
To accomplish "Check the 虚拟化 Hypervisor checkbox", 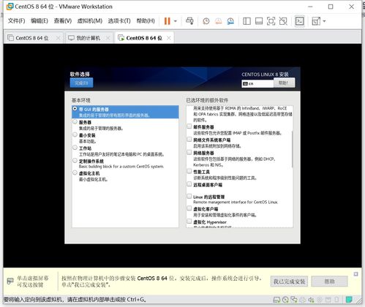I will coord(189,221).
